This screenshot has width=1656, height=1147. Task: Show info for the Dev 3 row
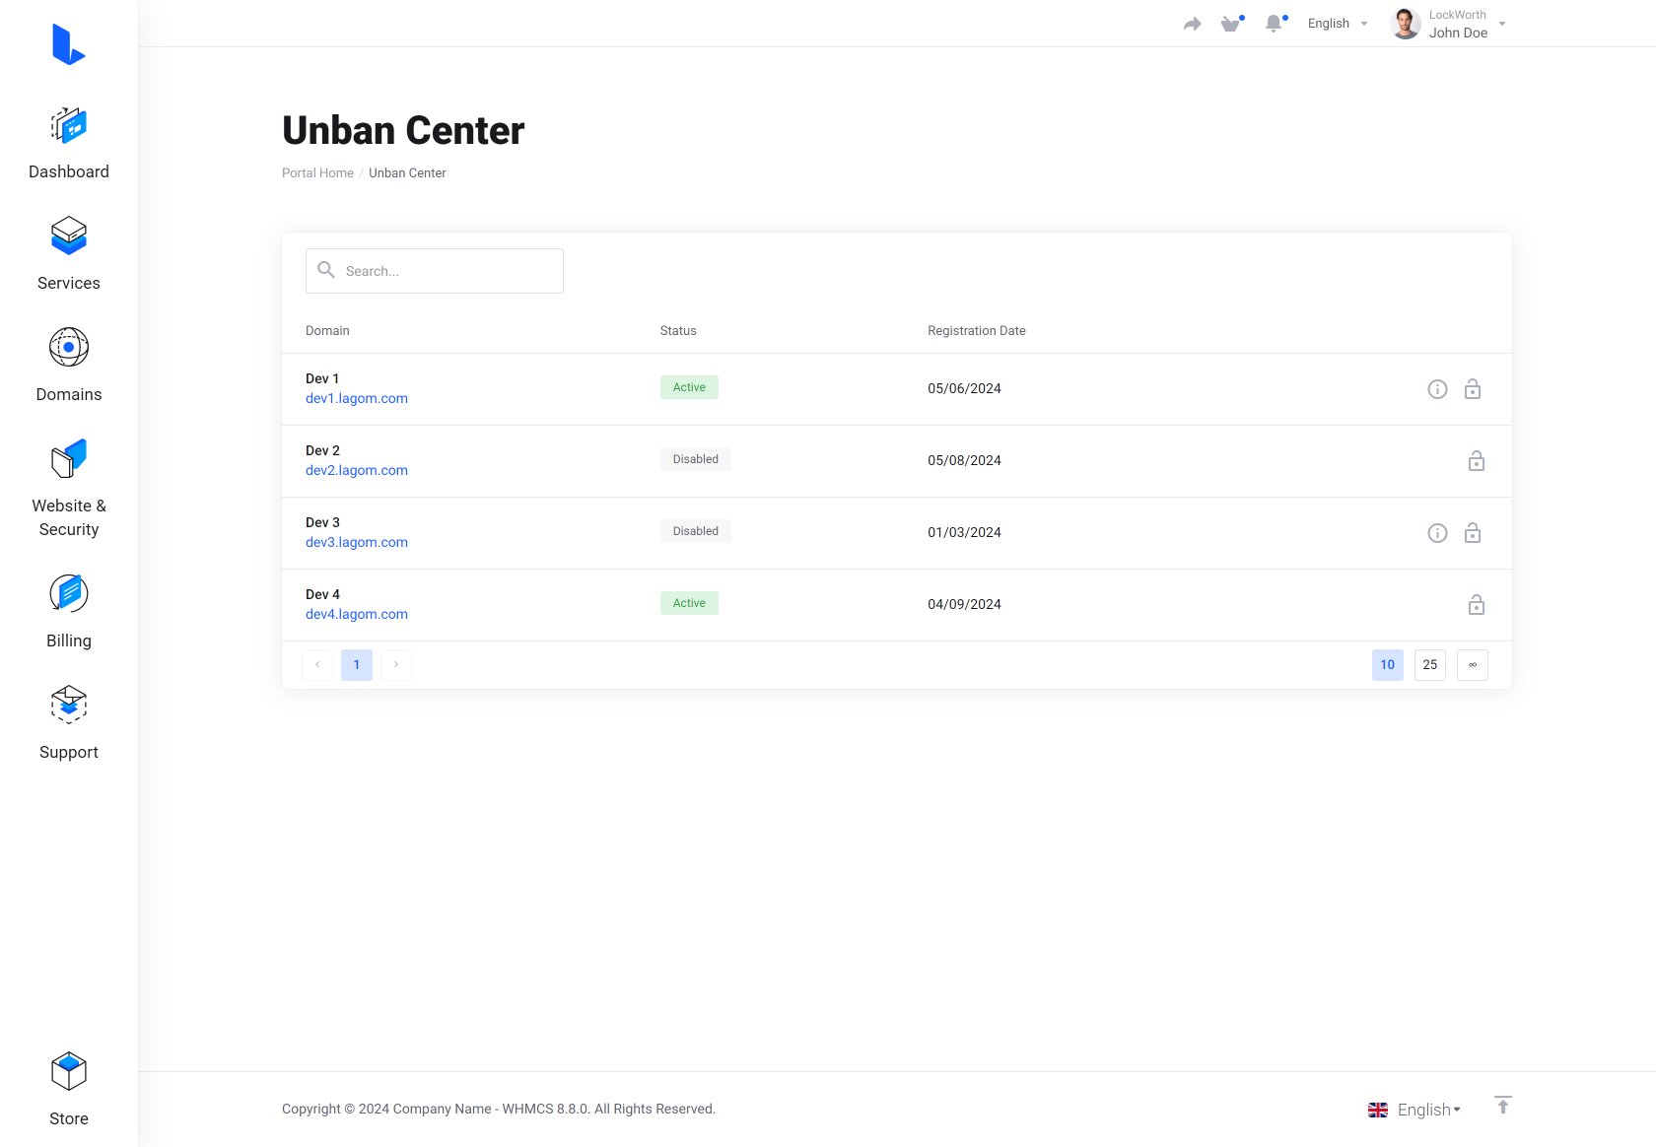point(1437,533)
